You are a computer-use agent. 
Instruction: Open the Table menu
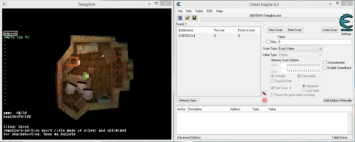coord(199,11)
